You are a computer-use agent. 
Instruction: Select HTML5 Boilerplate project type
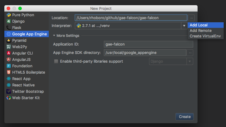pos(26,72)
